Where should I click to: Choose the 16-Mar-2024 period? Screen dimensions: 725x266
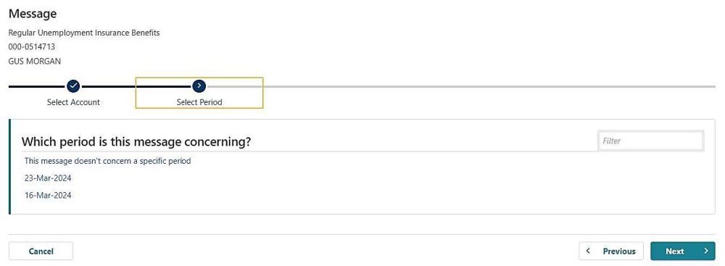[x=48, y=195]
